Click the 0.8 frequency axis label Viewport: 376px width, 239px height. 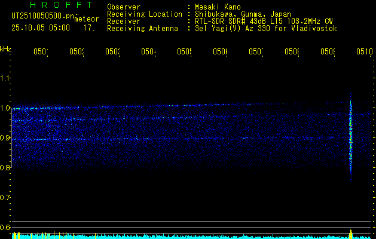click(5, 168)
